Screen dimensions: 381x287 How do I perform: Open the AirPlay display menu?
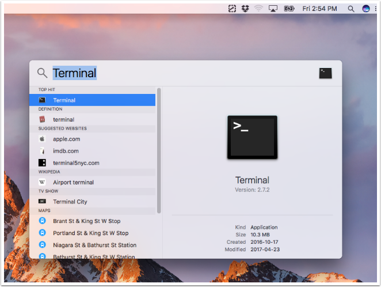tap(273, 9)
